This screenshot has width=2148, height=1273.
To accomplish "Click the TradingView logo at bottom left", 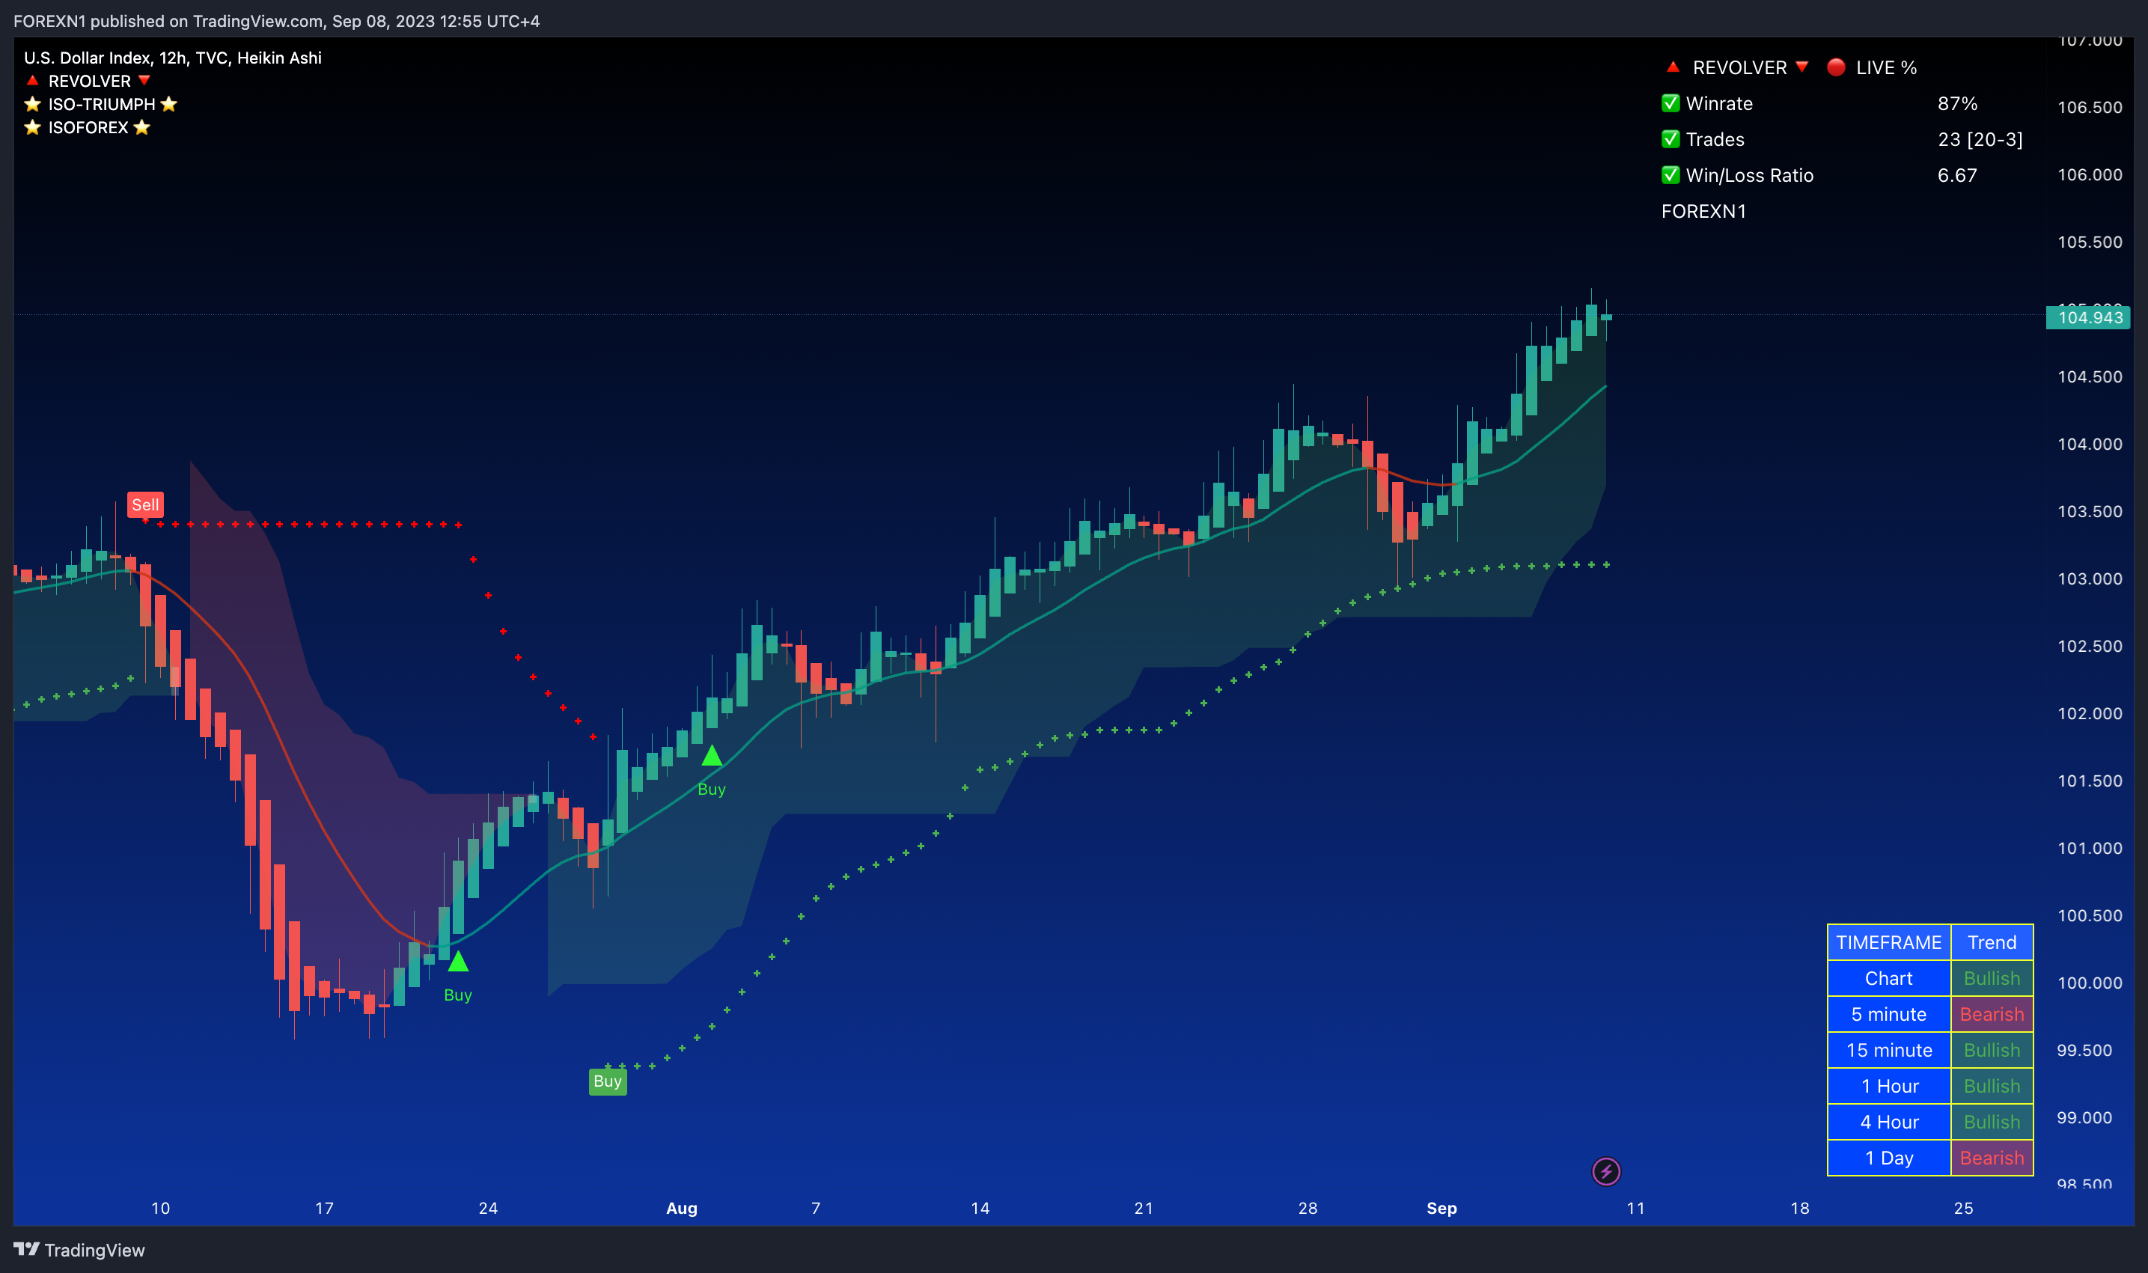I will coord(79,1250).
